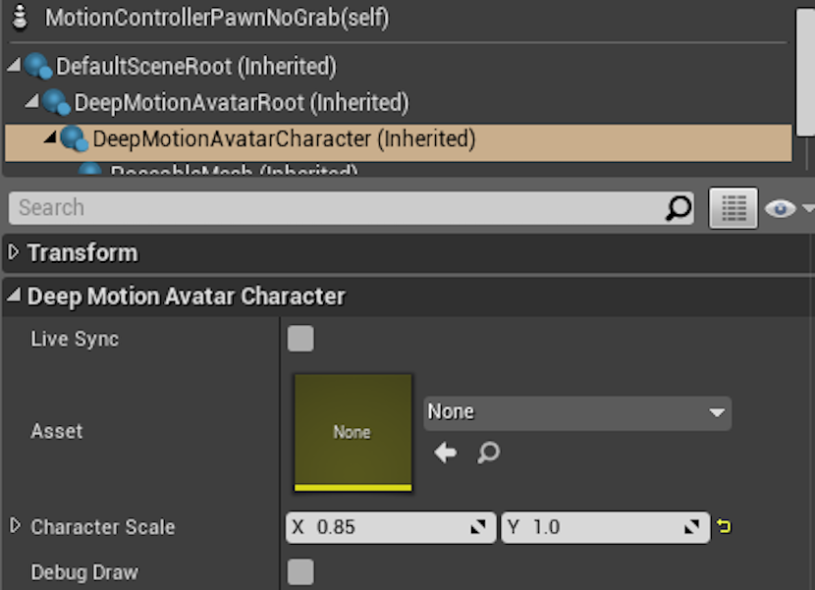Select DeepMotionAvatarRoot (Inherited) row
The image size is (815, 590).
tap(398, 102)
